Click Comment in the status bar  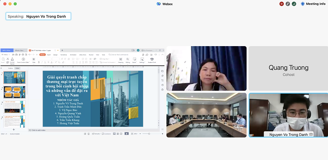107,134
